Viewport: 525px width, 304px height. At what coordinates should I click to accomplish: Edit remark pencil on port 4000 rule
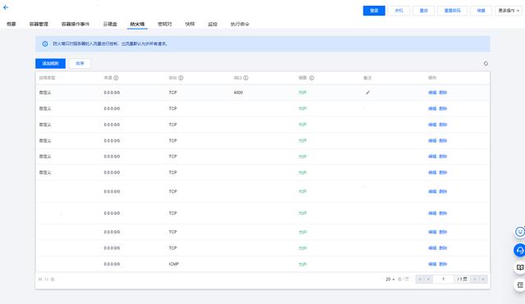click(367, 93)
